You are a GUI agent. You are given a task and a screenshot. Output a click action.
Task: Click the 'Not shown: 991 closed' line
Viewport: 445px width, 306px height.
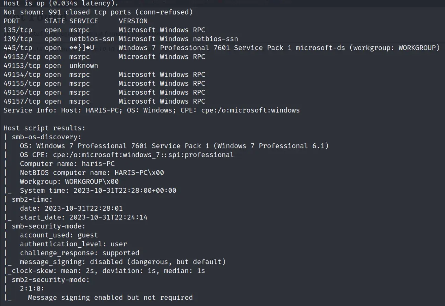tap(98, 12)
